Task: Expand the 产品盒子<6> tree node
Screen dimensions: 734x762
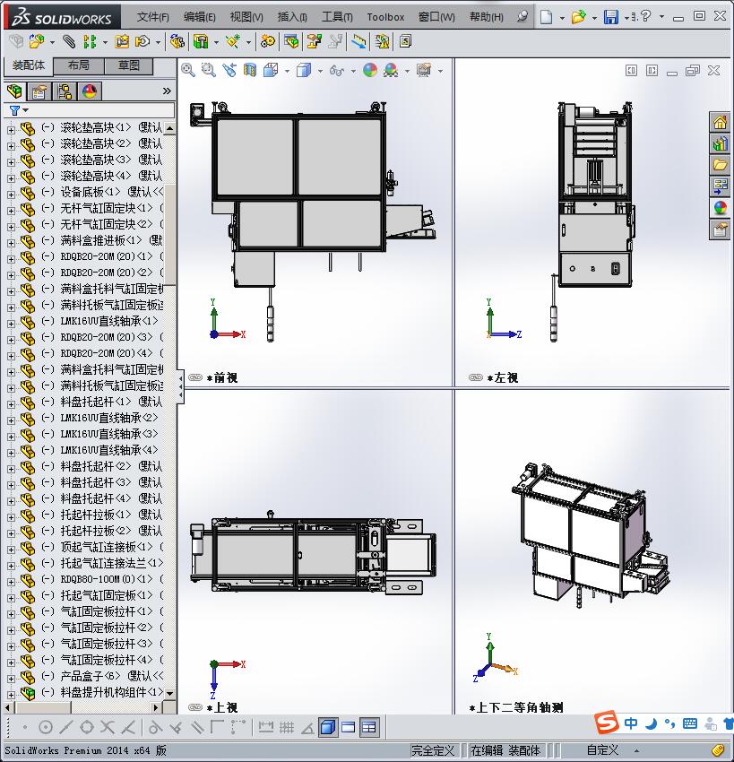Action: (11, 679)
